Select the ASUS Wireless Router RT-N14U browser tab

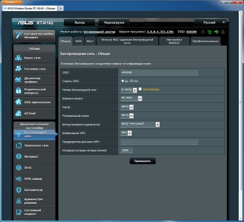(30, 8)
